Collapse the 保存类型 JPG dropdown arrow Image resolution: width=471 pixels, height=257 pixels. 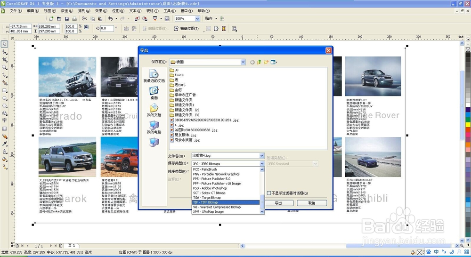(261, 164)
